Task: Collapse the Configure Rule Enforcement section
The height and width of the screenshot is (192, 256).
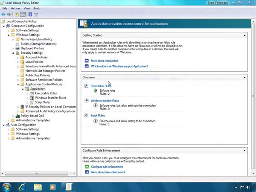Action: pyautogui.click(x=244, y=150)
